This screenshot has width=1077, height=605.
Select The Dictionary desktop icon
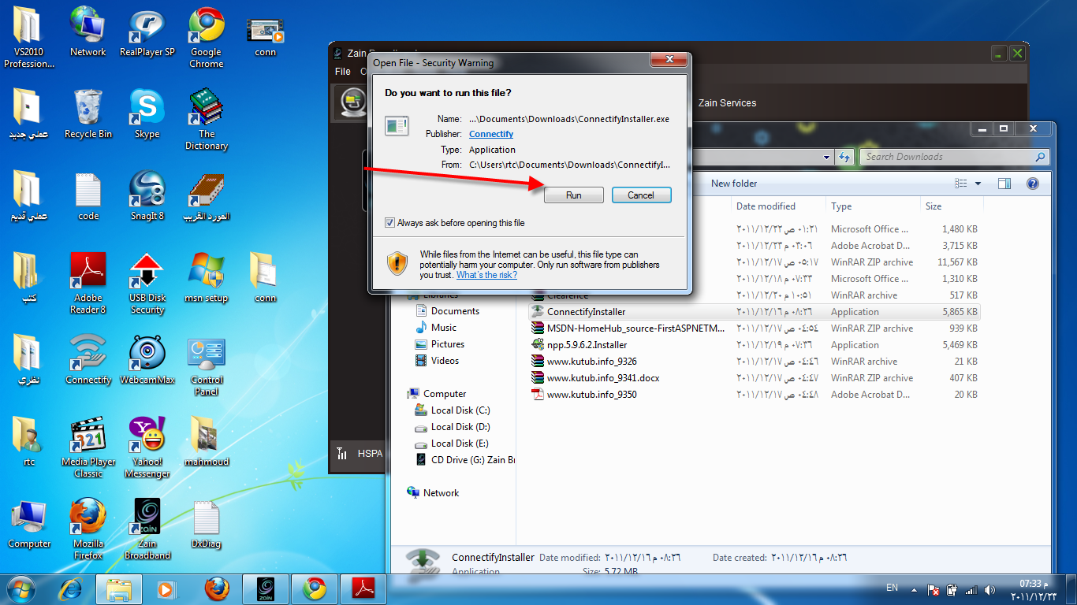tap(206, 119)
